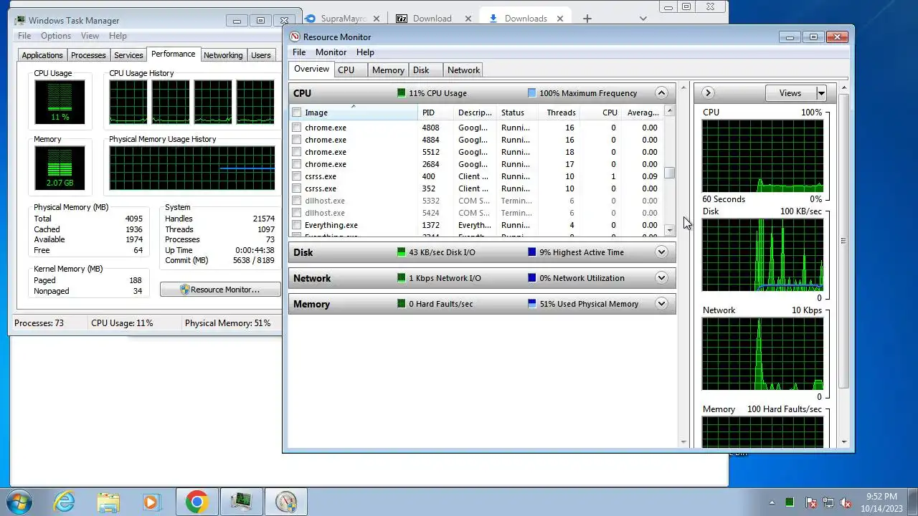The height and width of the screenshot is (516, 918).
Task: Show hidden tray icons arrow
Action: click(x=772, y=502)
